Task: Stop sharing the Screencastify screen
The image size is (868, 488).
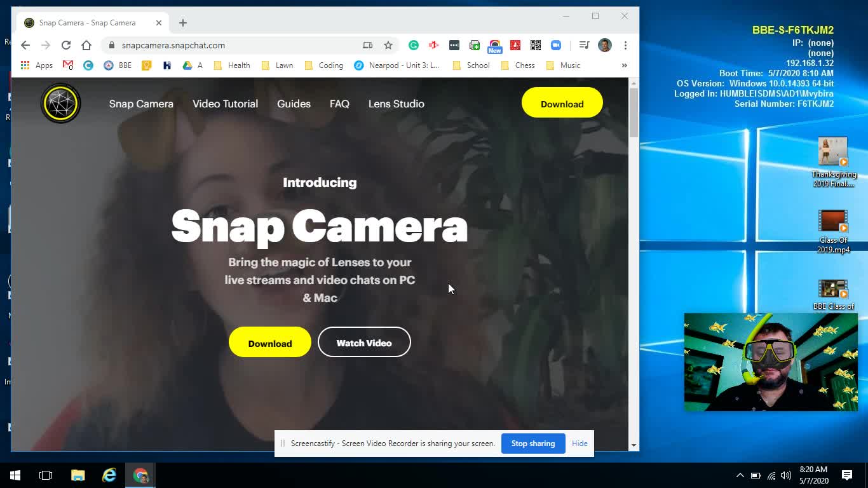Action: [533, 444]
